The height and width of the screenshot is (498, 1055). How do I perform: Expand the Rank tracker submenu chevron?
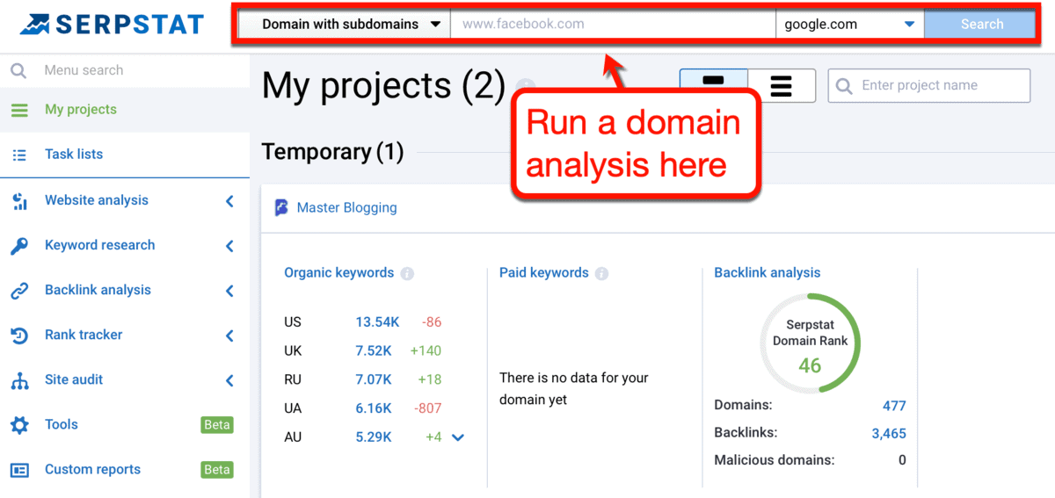(230, 336)
